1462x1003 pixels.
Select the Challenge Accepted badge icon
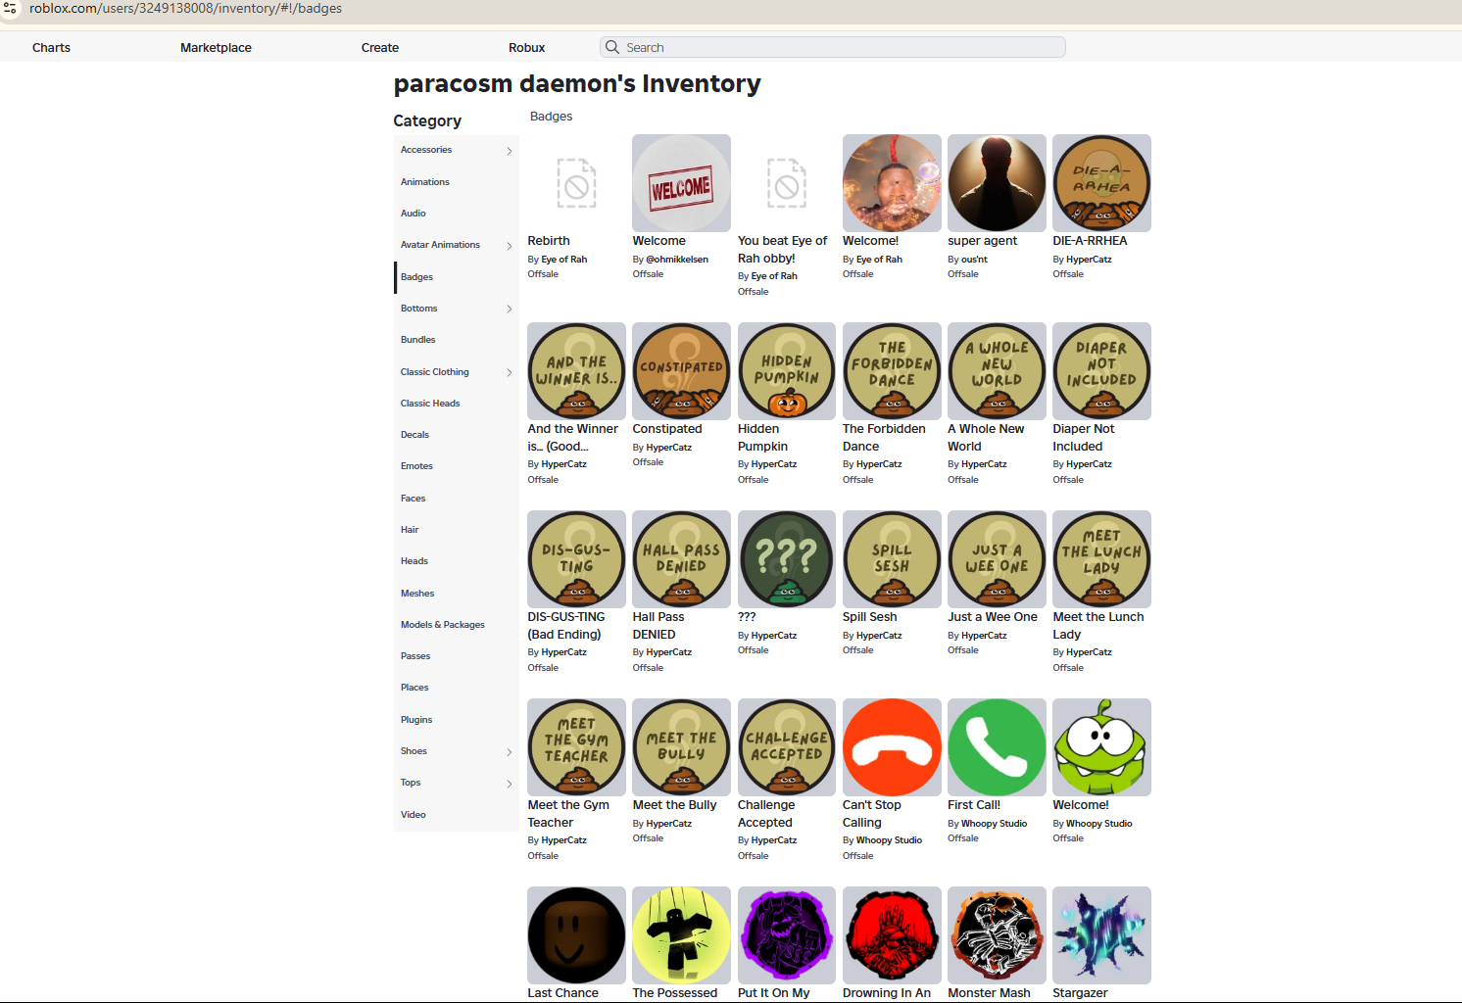pyautogui.click(x=787, y=747)
